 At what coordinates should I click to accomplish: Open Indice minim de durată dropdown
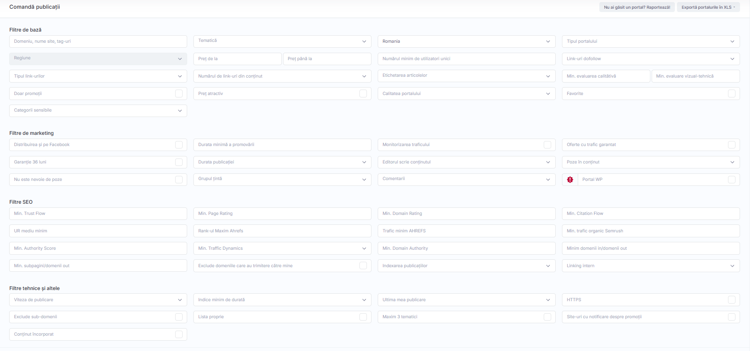pyautogui.click(x=282, y=300)
